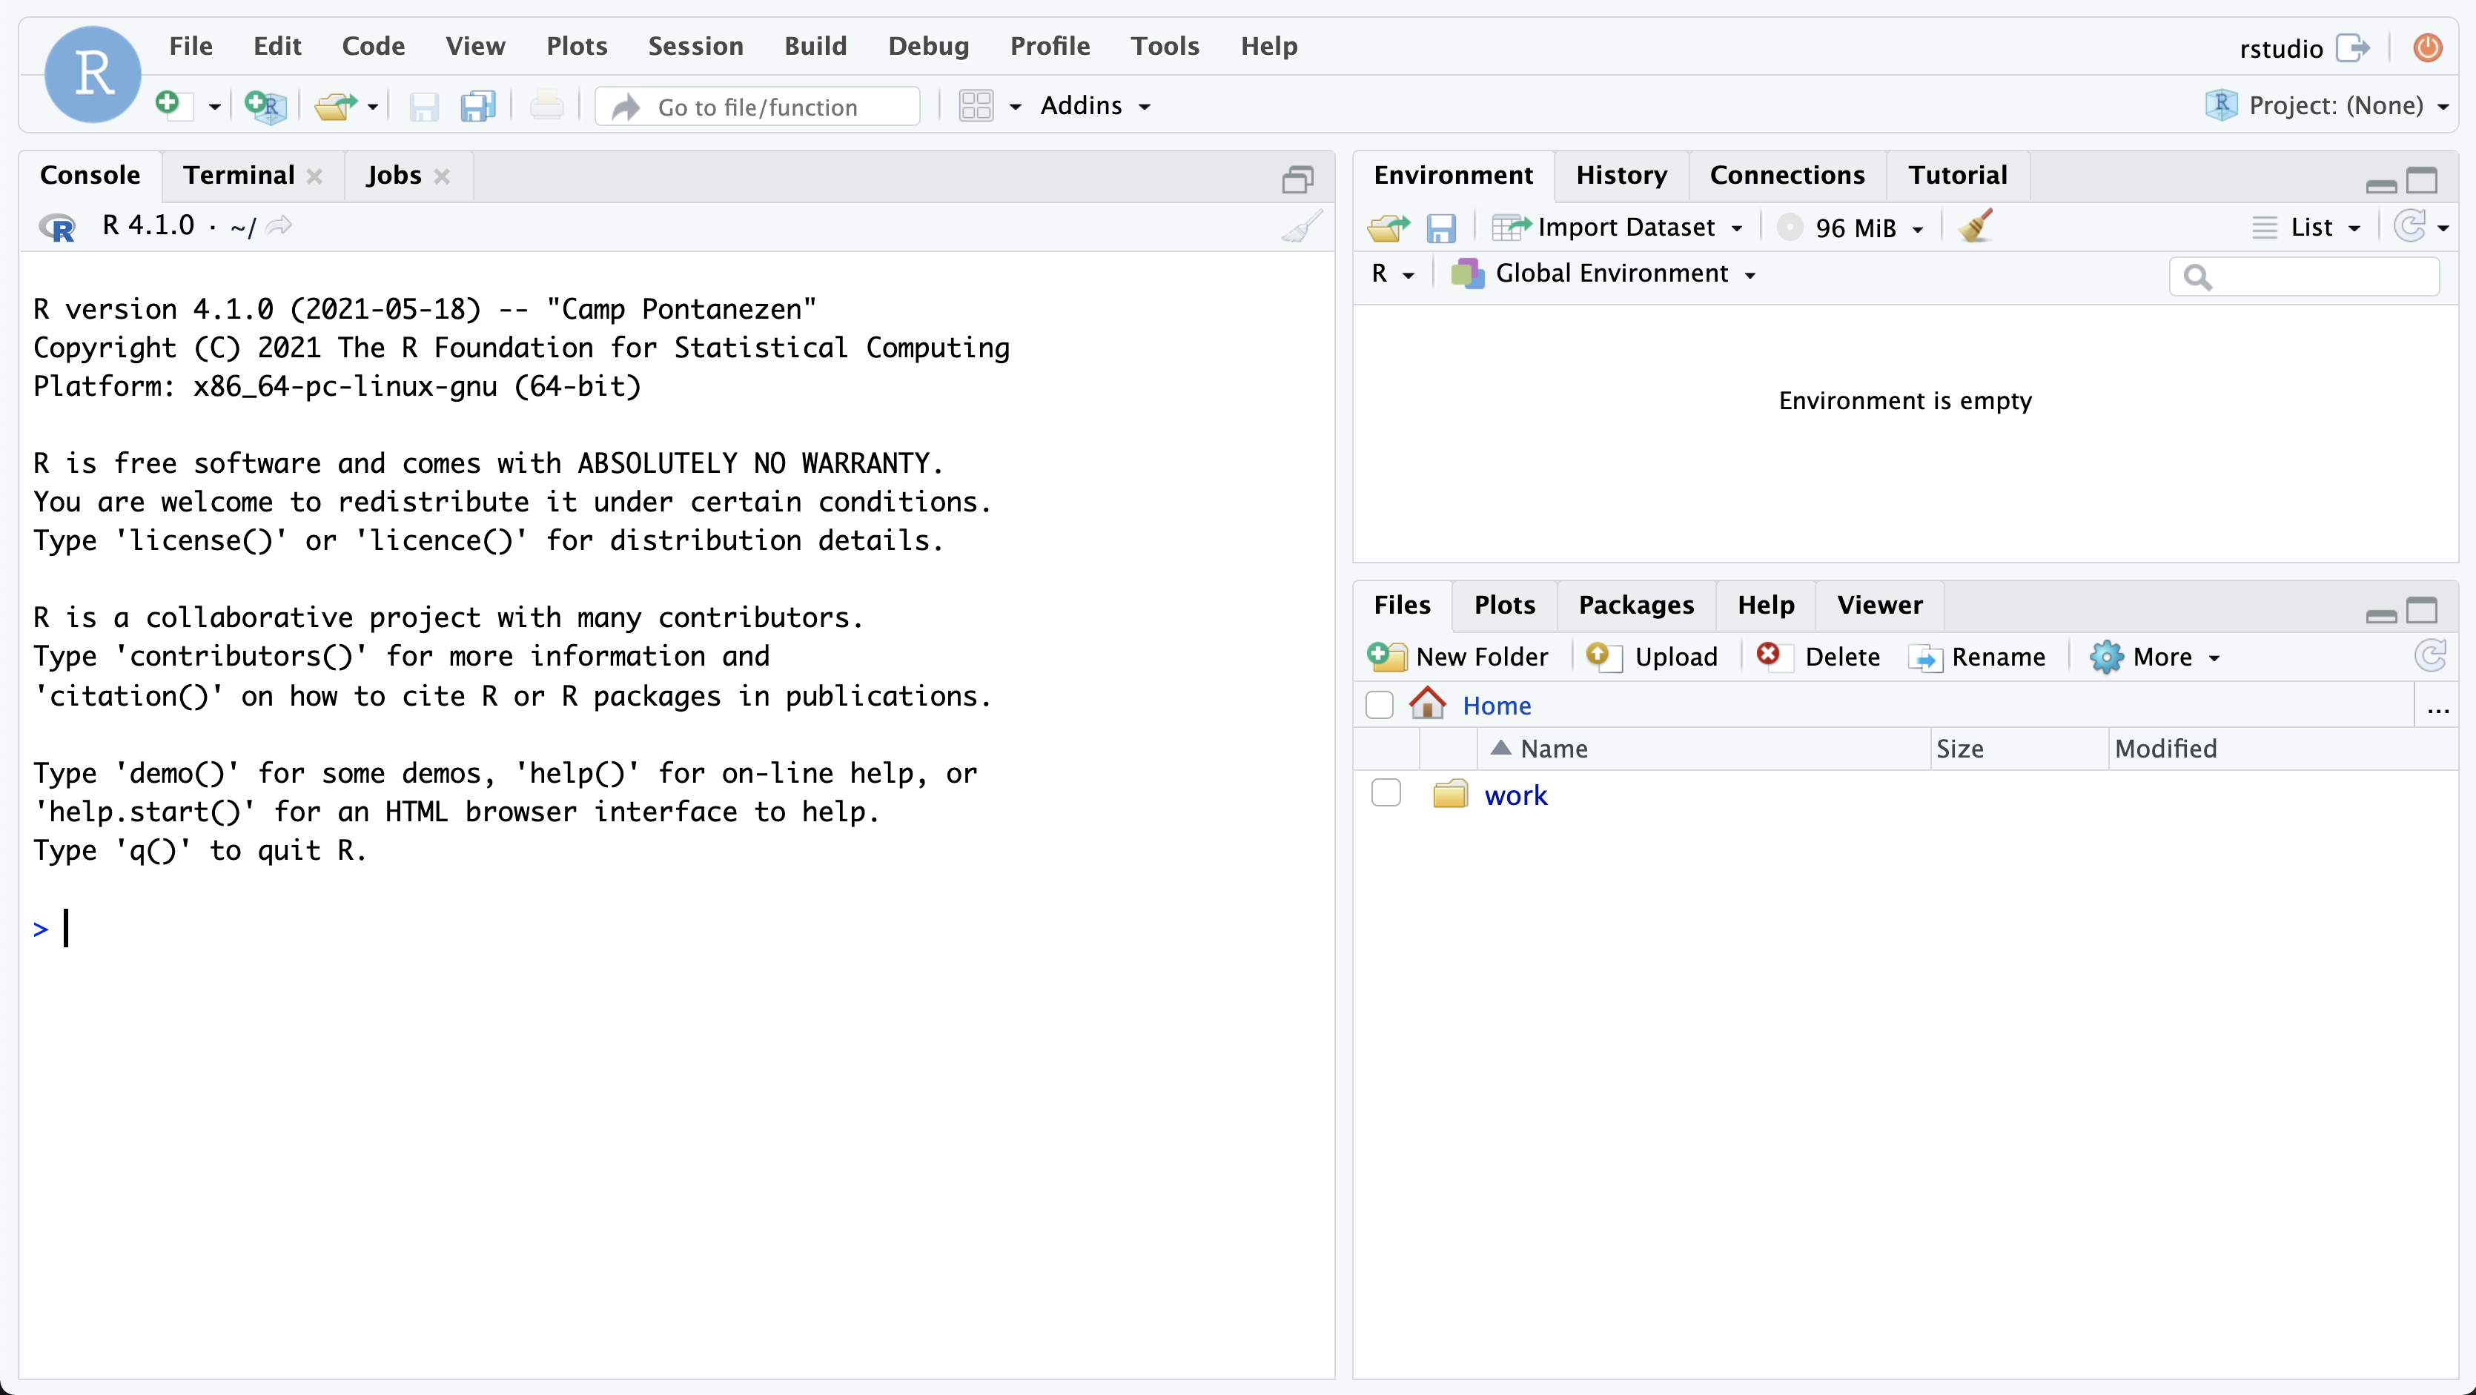Switch to the Packages tab
Image resolution: width=2476 pixels, height=1395 pixels.
pos(1636,604)
